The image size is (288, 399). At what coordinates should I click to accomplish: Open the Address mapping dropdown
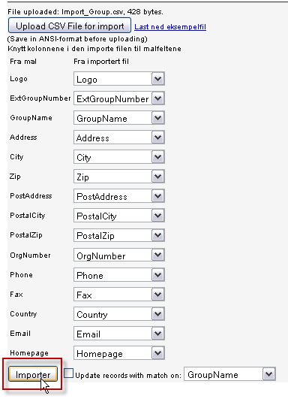tap(119, 138)
